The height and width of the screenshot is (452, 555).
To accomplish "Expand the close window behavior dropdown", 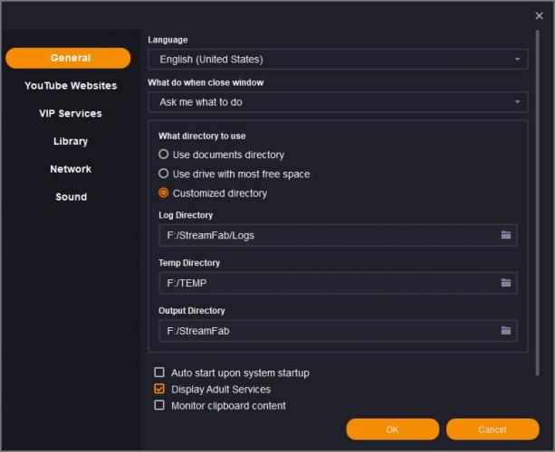I will (338, 102).
